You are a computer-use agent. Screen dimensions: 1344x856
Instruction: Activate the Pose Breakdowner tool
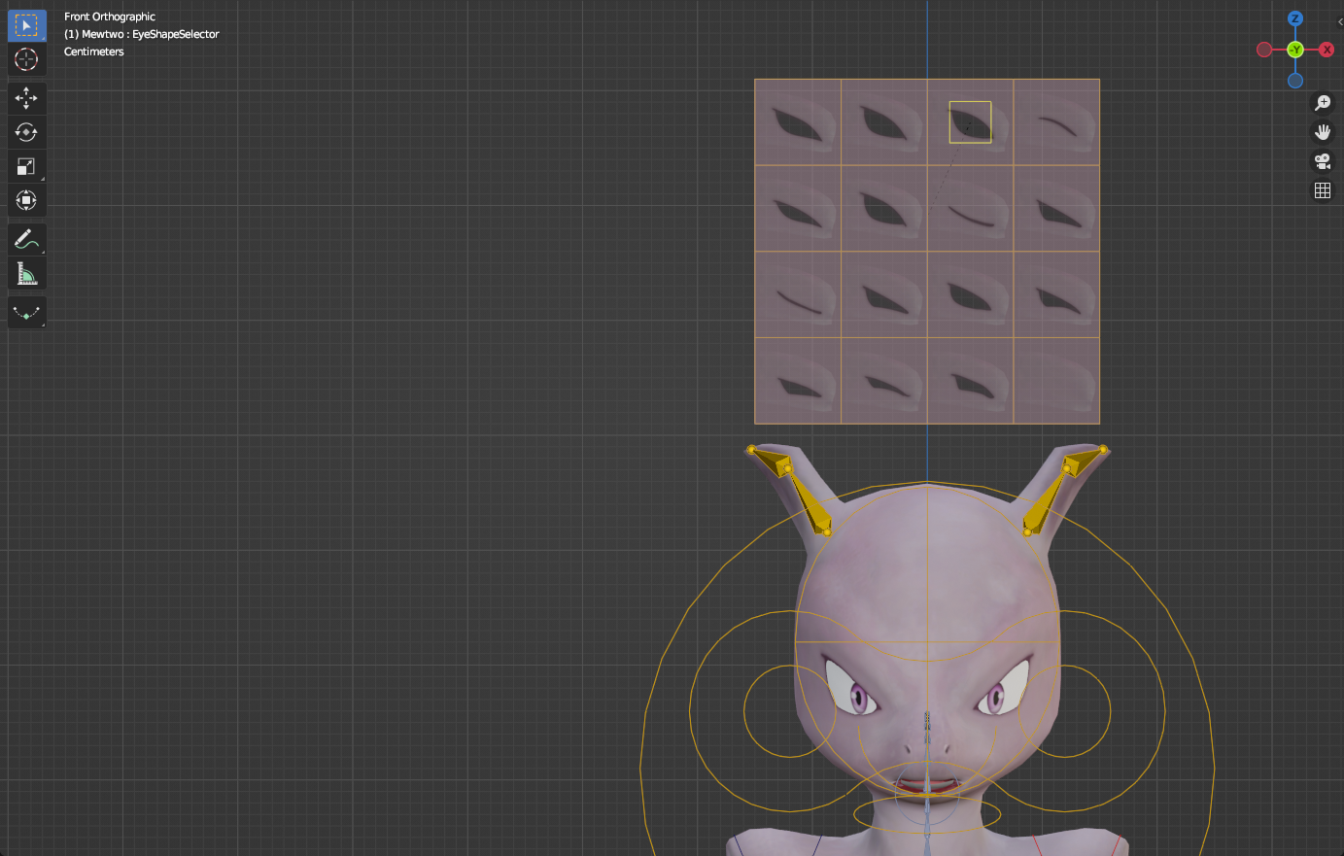(26, 312)
